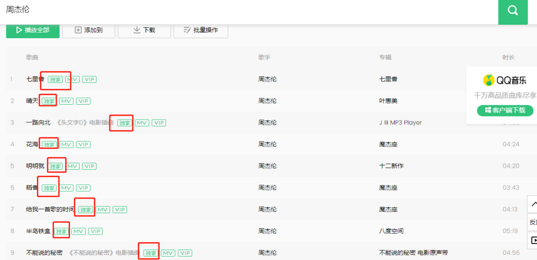Click MV badge for 半岛铁盒
Screen dimensions: 537x260
click(x=79, y=232)
